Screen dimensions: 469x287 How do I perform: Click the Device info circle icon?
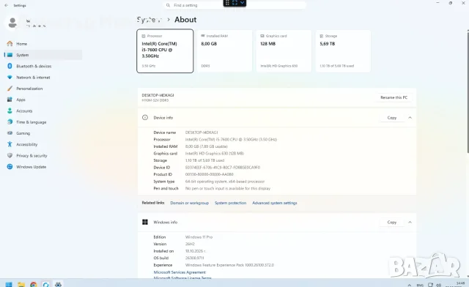pos(145,117)
